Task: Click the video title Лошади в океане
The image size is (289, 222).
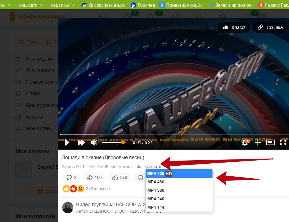Action: pyautogui.click(x=103, y=157)
